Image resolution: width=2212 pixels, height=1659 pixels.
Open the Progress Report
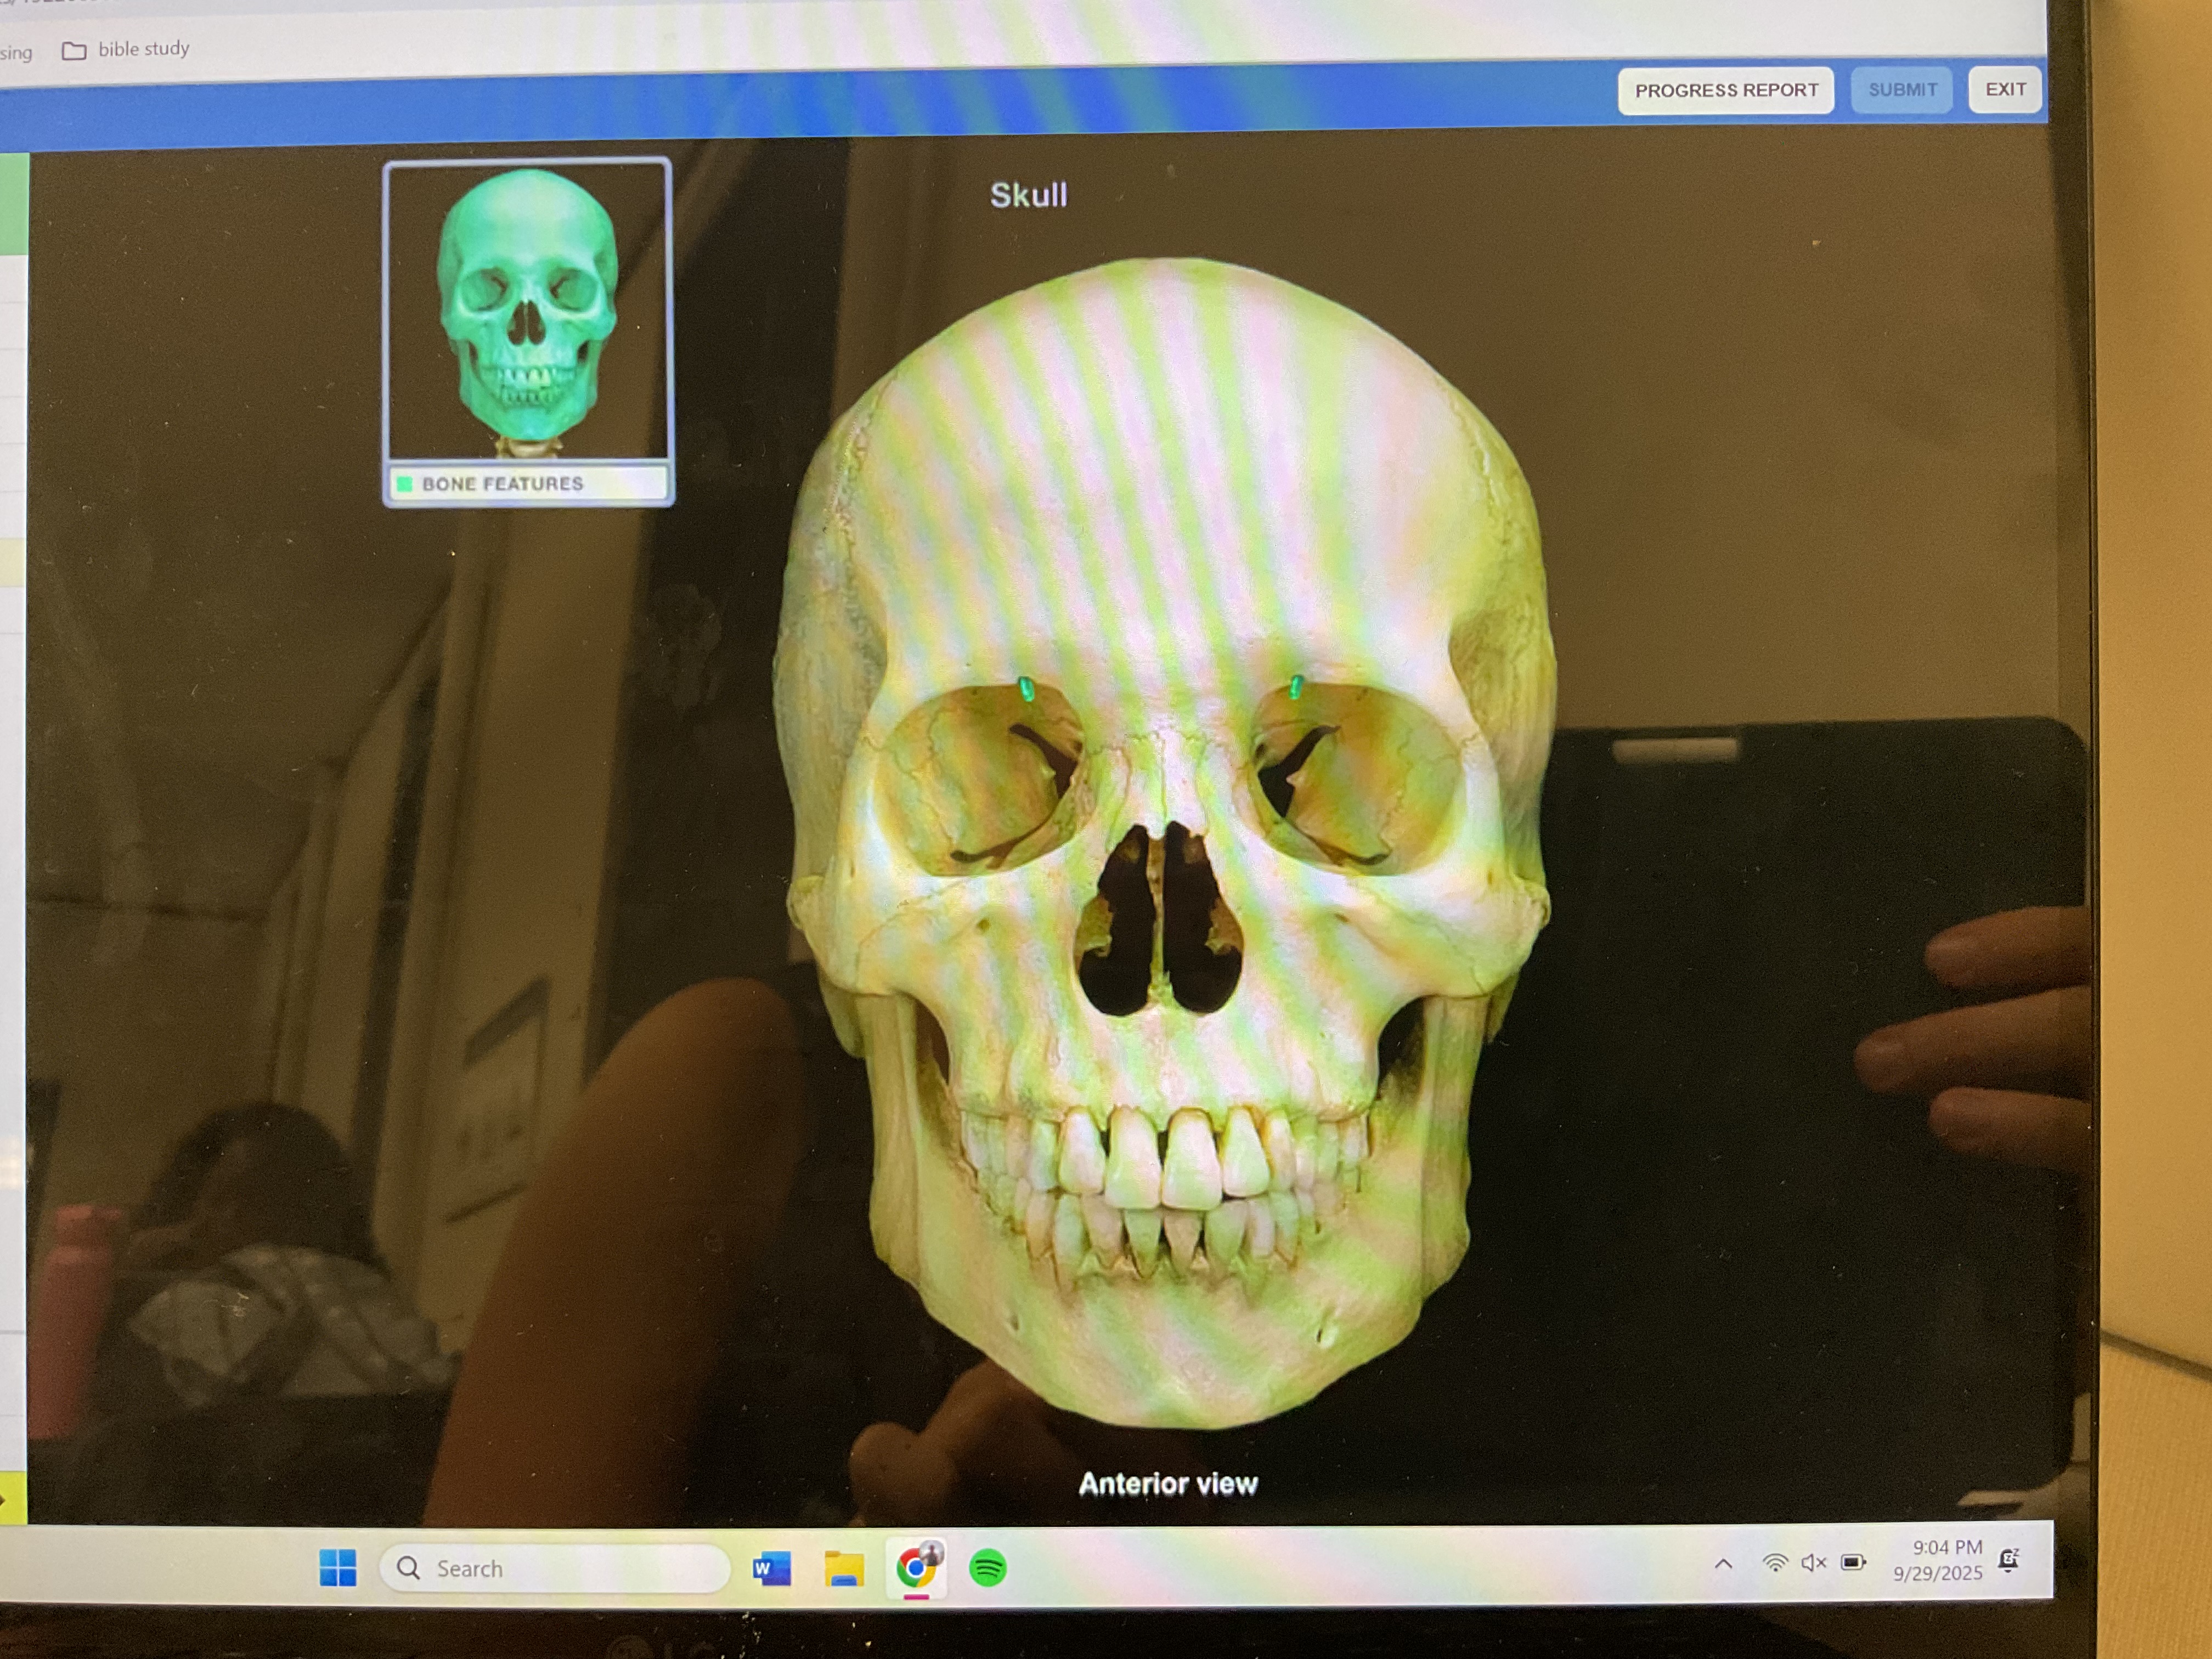[1725, 91]
